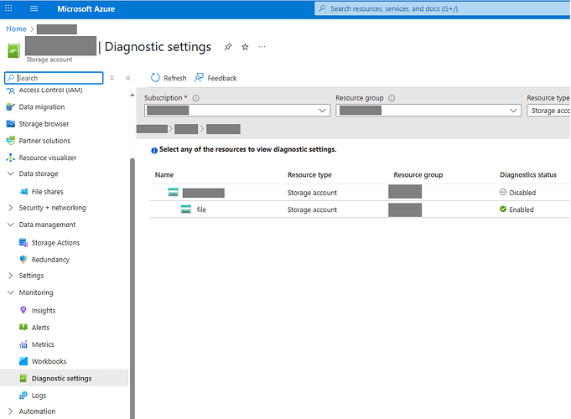This screenshot has width=571, height=419.
Task: Pin the Diagnostic settings page
Action: tap(227, 47)
